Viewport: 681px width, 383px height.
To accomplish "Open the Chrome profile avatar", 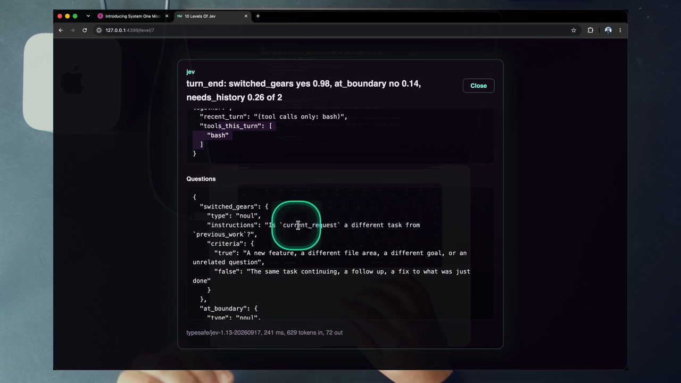I will pyautogui.click(x=608, y=30).
